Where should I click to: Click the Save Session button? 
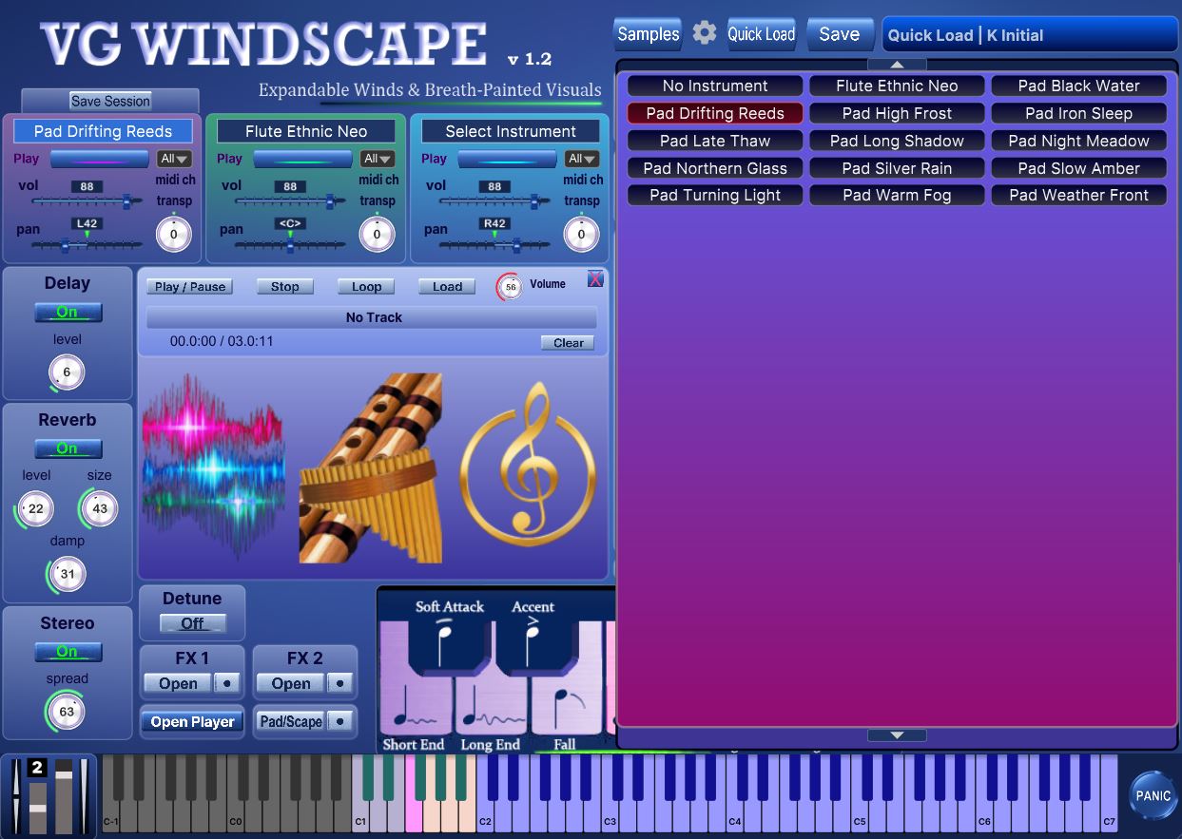[110, 101]
